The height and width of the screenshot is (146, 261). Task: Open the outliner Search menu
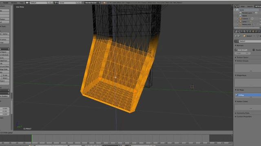coord(250,6)
